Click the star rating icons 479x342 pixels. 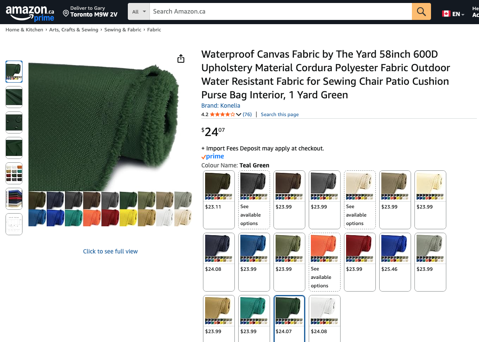click(x=222, y=114)
